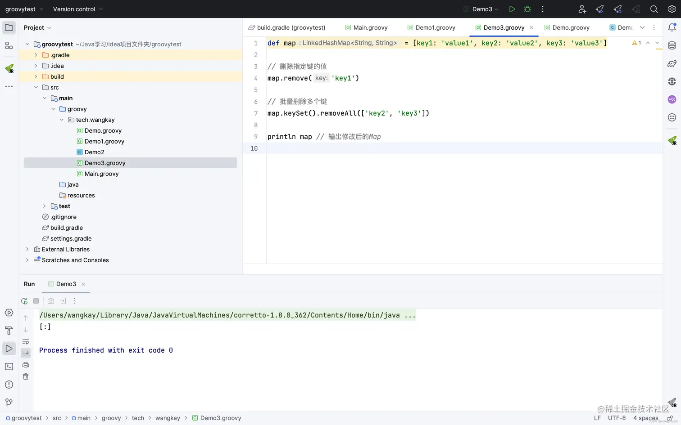
Task: Stop the running process
Action: coord(36,301)
